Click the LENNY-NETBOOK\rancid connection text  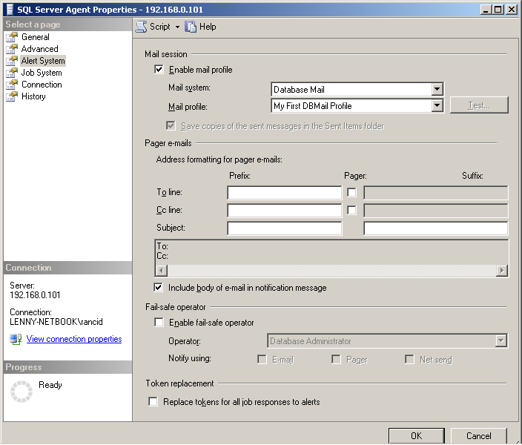click(56, 322)
